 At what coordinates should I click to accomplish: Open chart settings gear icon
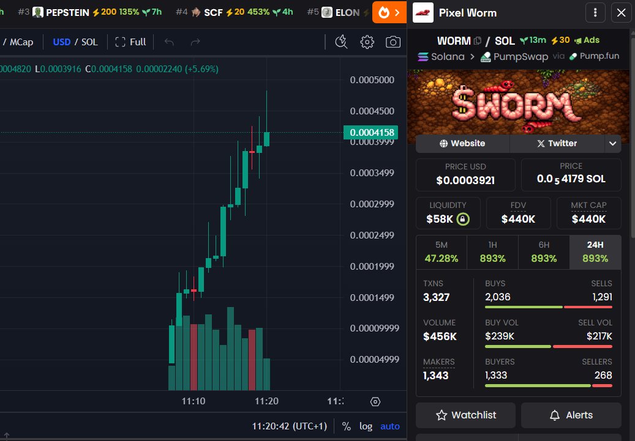coord(367,42)
